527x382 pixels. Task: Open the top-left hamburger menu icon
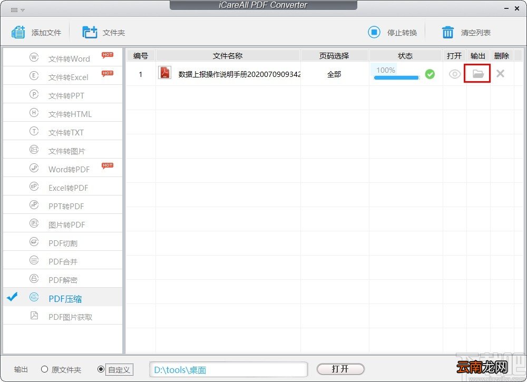[x=14, y=9]
